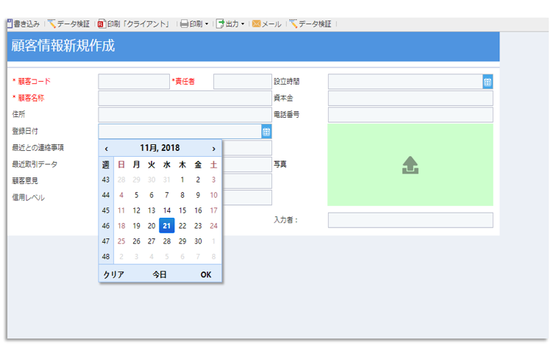The height and width of the screenshot is (351, 559).
Task: Click the 土 weekday header
Action: [213, 164]
